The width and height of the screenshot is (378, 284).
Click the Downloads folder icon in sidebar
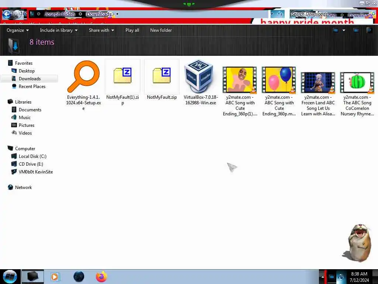tap(14, 78)
